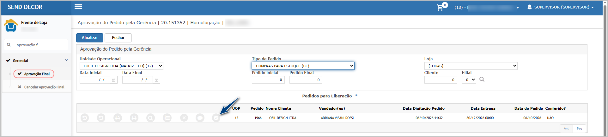Click the Seg pagination button

click(579, 129)
